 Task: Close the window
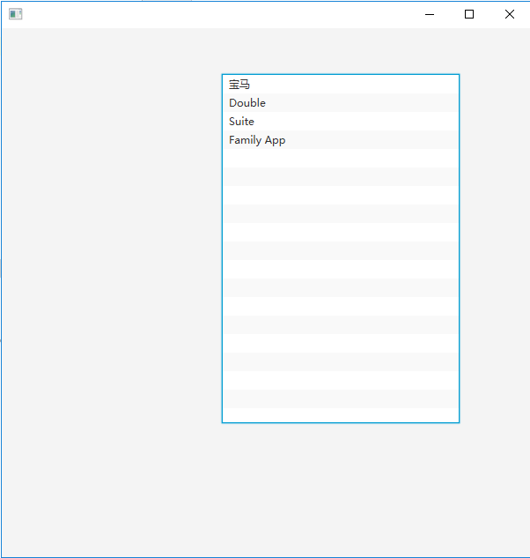(510, 15)
